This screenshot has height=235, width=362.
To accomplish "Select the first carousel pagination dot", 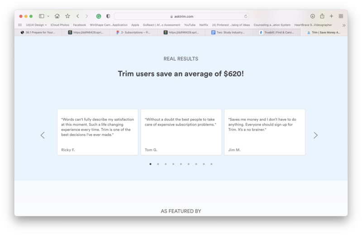I will [151, 164].
